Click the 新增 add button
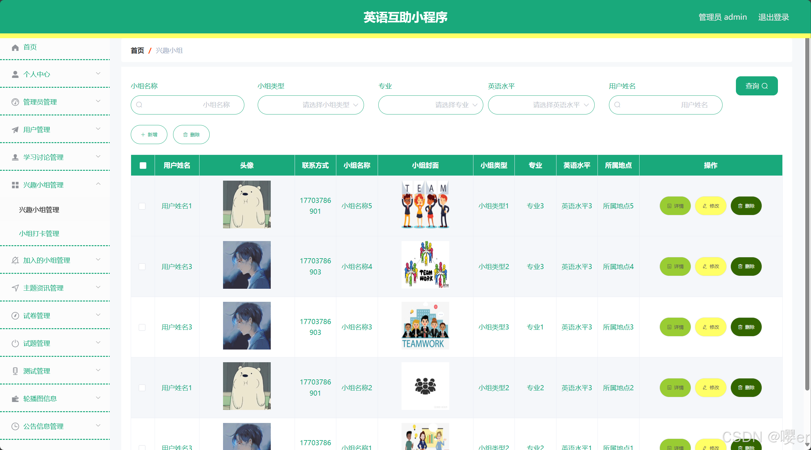 (x=149, y=135)
